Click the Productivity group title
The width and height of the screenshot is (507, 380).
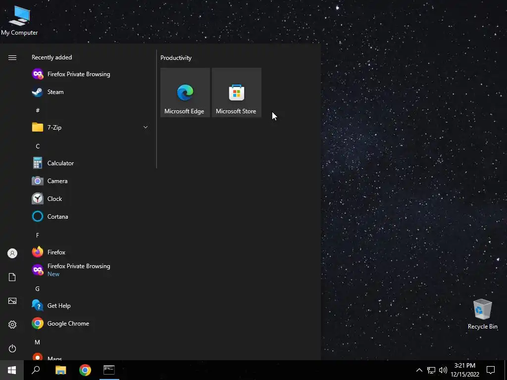click(176, 58)
